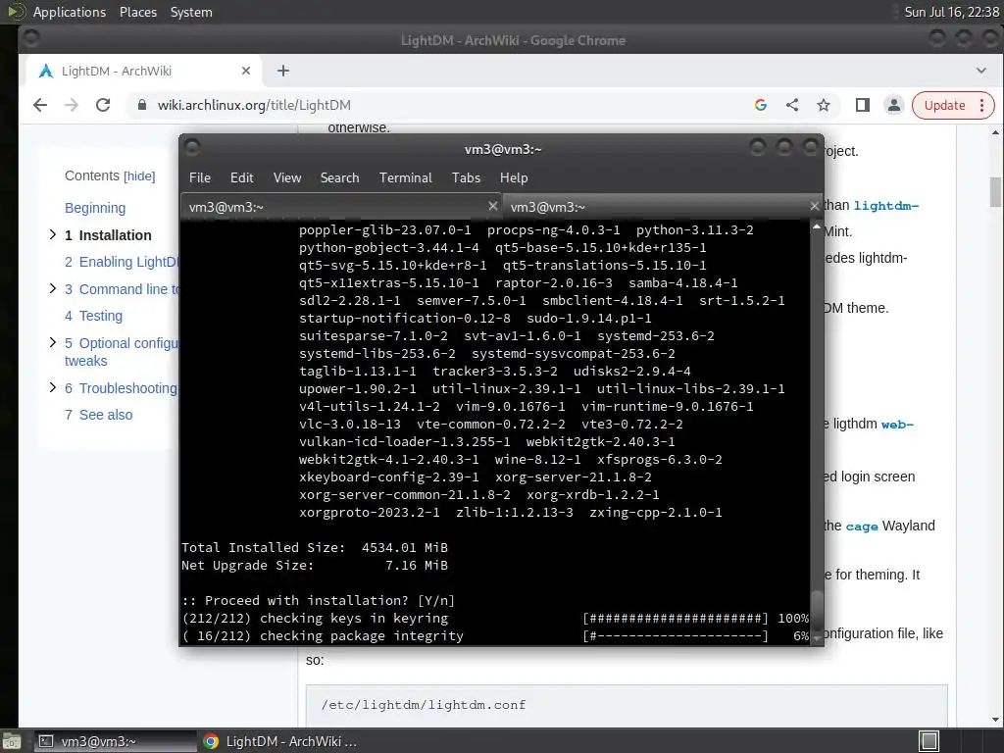
Task: Open the terminal Search menu
Action: (339, 178)
